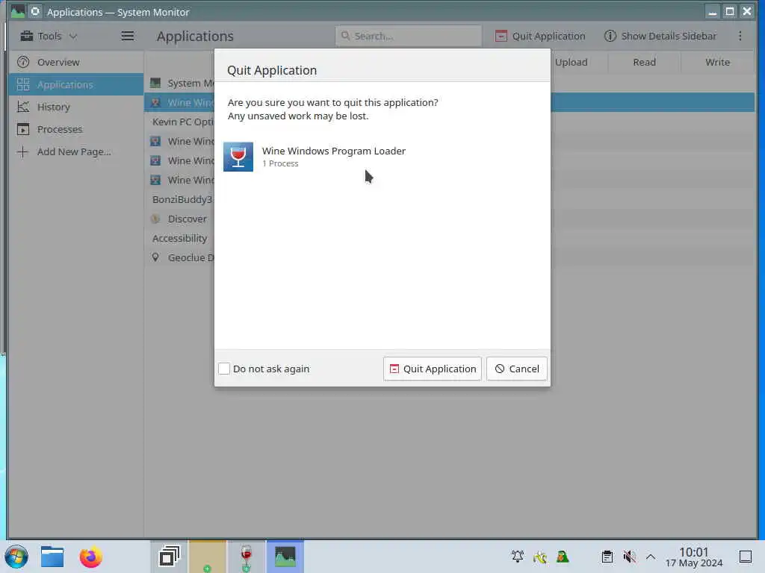This screenshot has width=765, height=573.
Task: Check the Do not ask again box
Action: click(224, 369)
